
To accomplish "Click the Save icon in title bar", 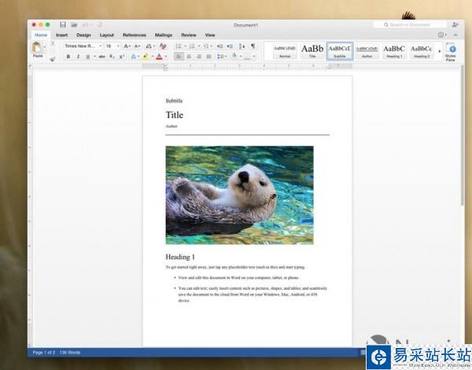I will point(63,24).
